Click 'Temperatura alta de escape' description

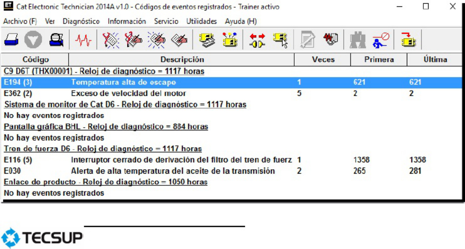123,82
